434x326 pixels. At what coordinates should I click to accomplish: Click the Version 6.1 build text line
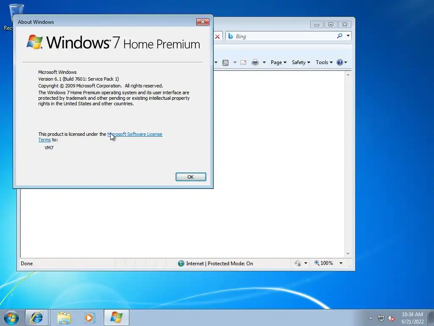pyautogui.click(x=78, y=79)
